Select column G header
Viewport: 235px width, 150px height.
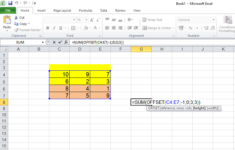tap(141, 49)
